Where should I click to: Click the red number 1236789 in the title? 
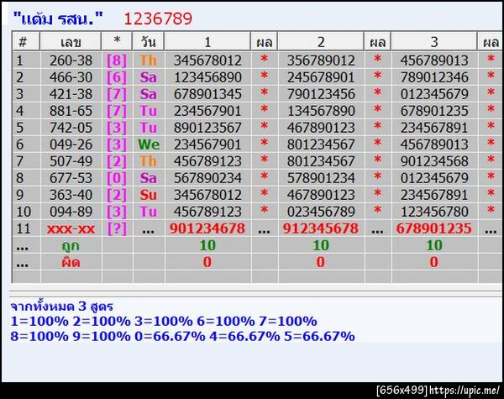pyautogui.click(x=158, y=18)
